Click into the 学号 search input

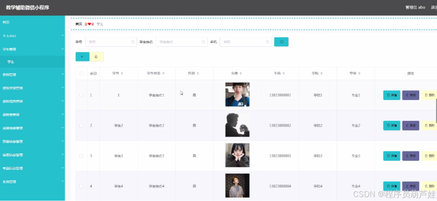(x=111, y=42)
